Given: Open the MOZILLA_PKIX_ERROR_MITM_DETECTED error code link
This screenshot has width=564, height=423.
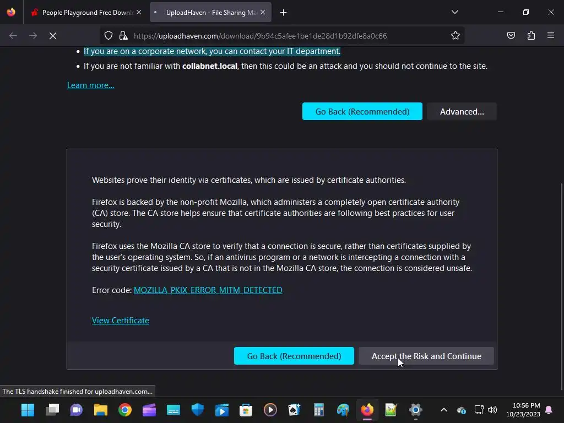Looking at the screenshot, I should tap(208, 290).
